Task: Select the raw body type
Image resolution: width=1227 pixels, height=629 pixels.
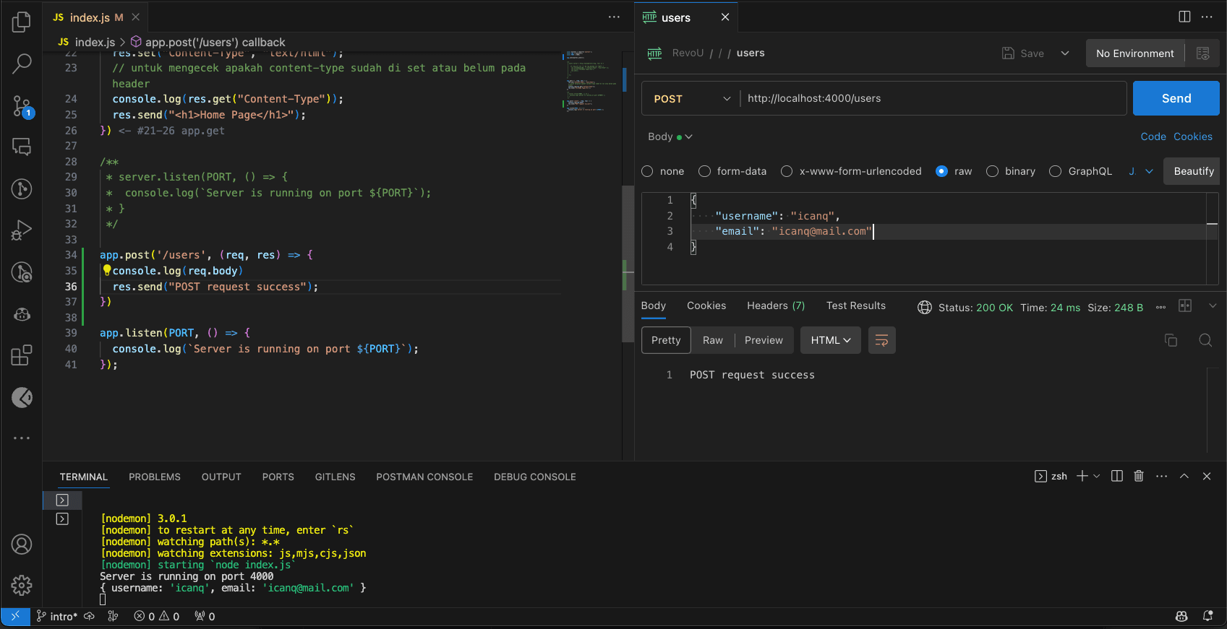Action: (941, 171)
